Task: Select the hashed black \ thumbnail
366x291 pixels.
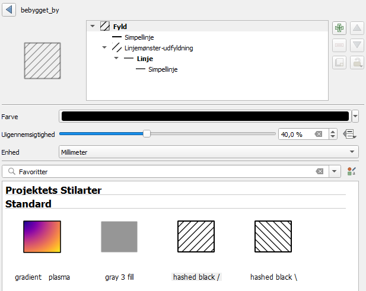Action: [273, 236]
